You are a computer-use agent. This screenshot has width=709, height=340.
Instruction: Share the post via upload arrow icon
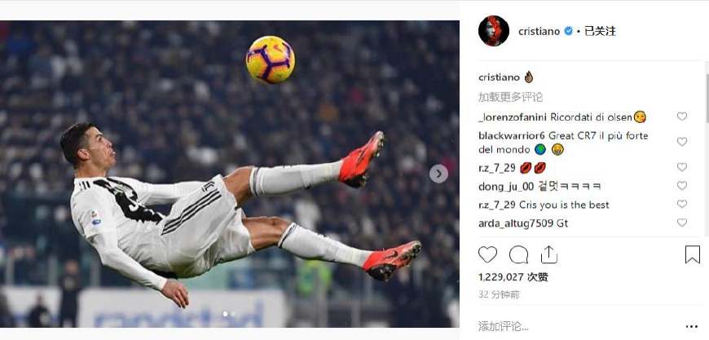[549, 254]
